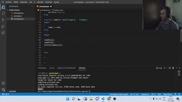Open the new terminal launch profile dropdown

pos(167,68)
